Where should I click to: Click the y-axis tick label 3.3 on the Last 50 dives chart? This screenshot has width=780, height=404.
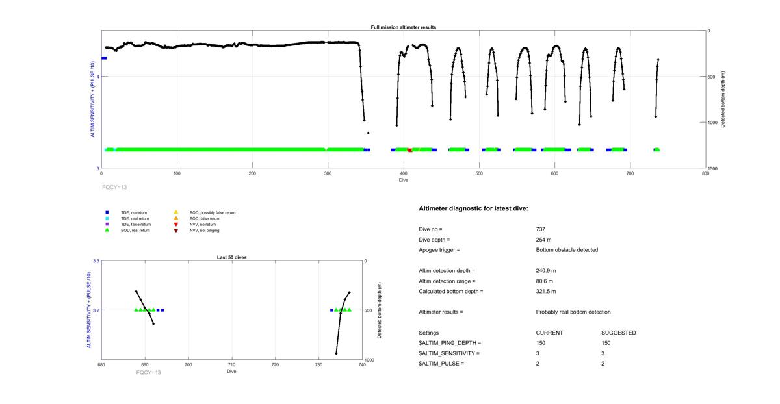(x=96, y=261)
